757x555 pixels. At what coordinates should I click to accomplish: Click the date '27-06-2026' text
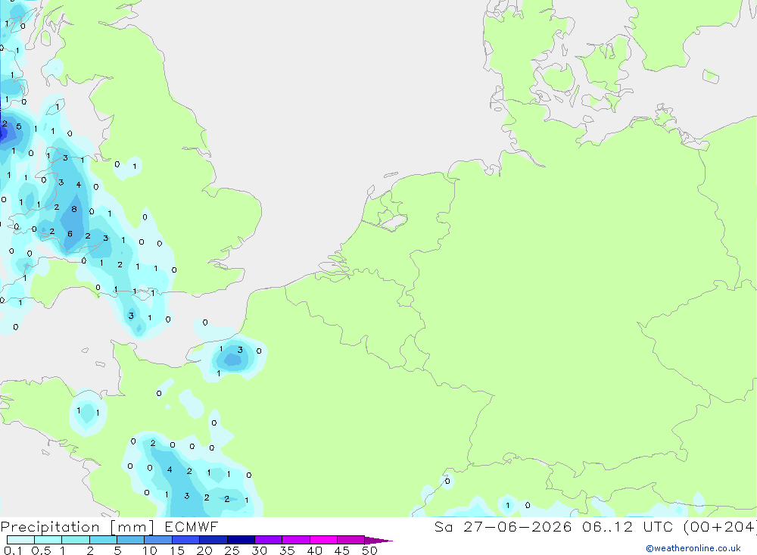point(518,526)
